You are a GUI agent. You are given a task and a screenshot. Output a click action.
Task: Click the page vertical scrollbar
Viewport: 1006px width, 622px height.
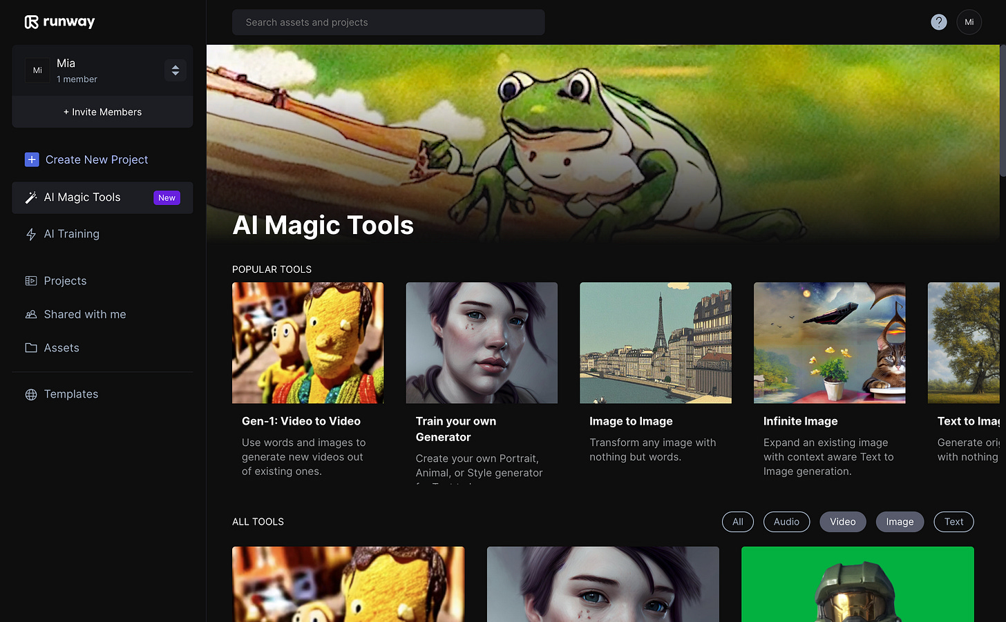pyautogui.click(x=1003, y=110)
